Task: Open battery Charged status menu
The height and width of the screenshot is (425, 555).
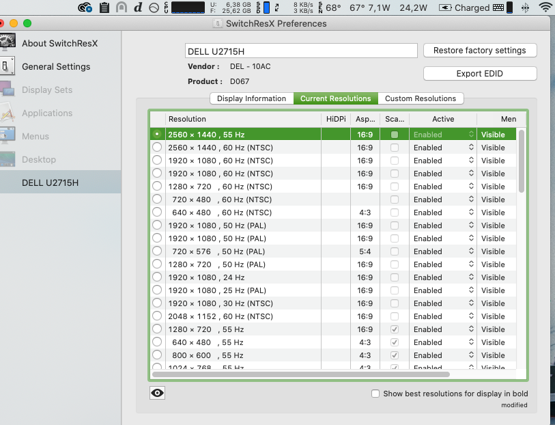Action: pyautogui.click(x=464, y=8)
